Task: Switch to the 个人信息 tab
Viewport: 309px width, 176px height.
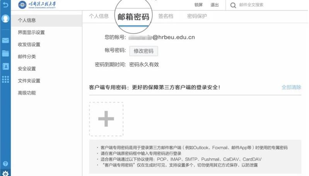Action: coord(99,16)
